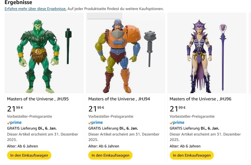Click Vorbesteller-Preisgarantie under JHJ95
The height and width of the screenshot is (165, 251).
pos(29,117)
